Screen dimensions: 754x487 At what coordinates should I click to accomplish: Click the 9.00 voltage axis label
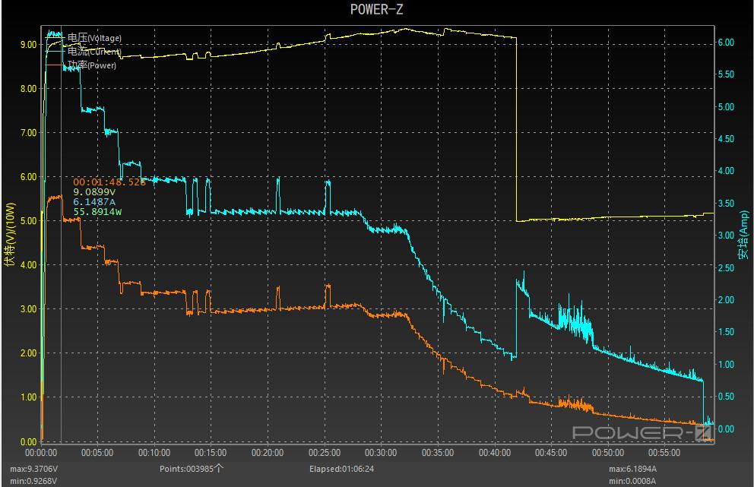tap(28, 44)
